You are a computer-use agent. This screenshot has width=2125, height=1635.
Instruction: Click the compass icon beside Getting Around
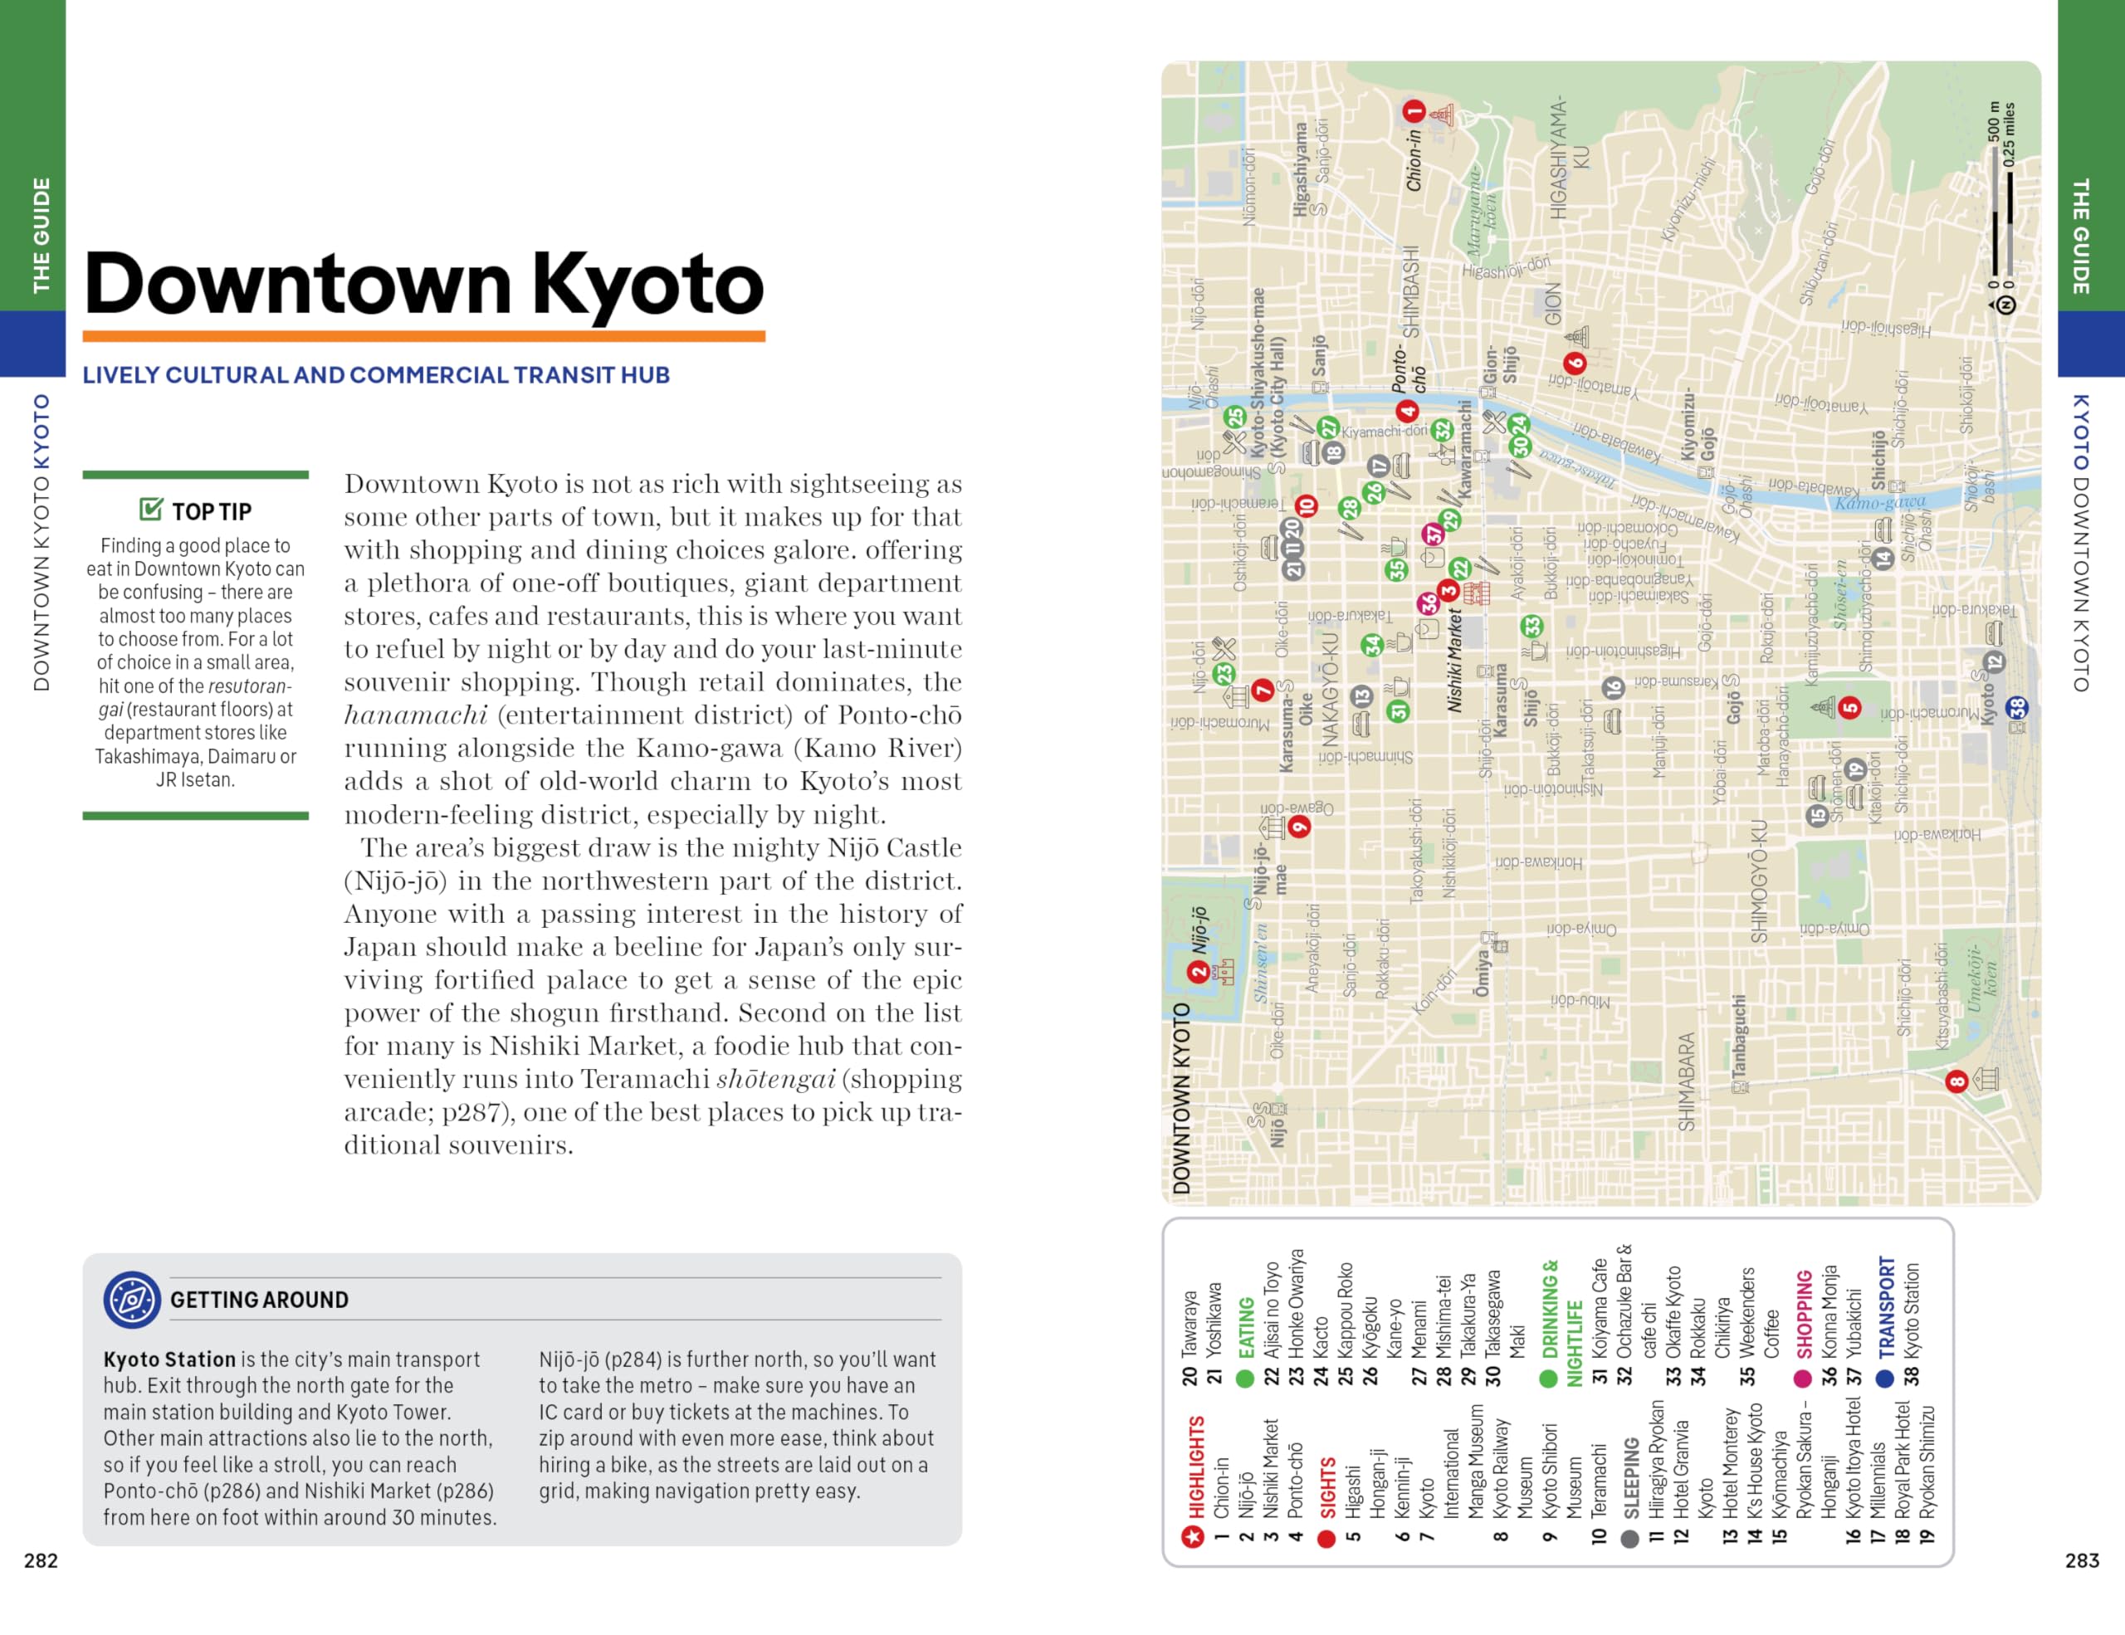click(x=132, y=1300)
